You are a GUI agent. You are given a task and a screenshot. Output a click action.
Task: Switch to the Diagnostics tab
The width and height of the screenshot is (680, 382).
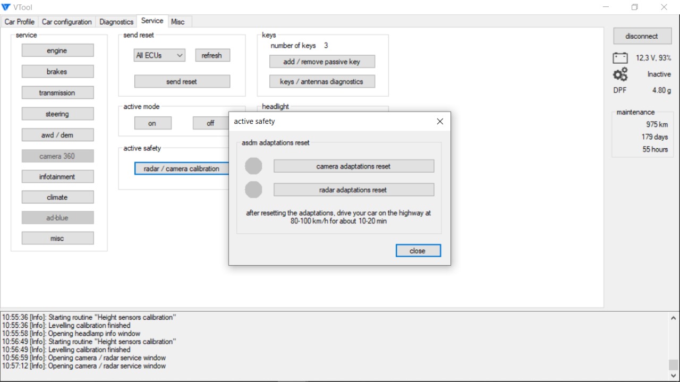[x=116, y=22]
